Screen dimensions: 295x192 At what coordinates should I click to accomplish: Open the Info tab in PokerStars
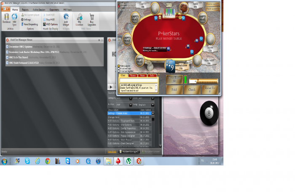pyautogui.click(x=152, y=75)
